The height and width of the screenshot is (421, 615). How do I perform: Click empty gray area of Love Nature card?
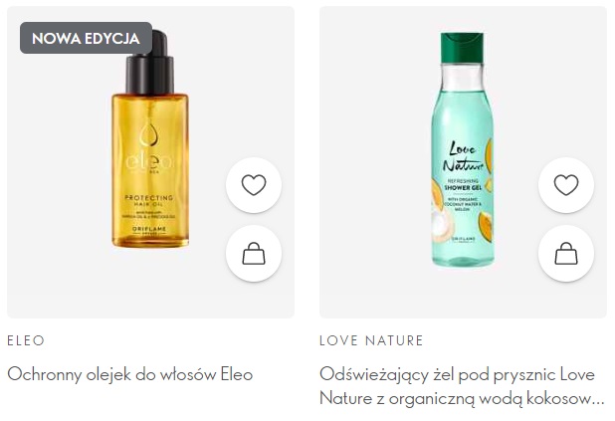click(372, 196)
